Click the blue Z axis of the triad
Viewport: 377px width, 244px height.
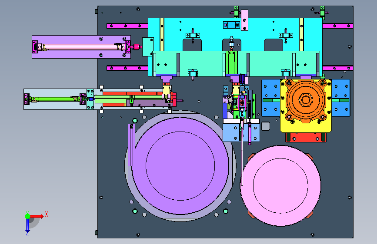[27, 225]
